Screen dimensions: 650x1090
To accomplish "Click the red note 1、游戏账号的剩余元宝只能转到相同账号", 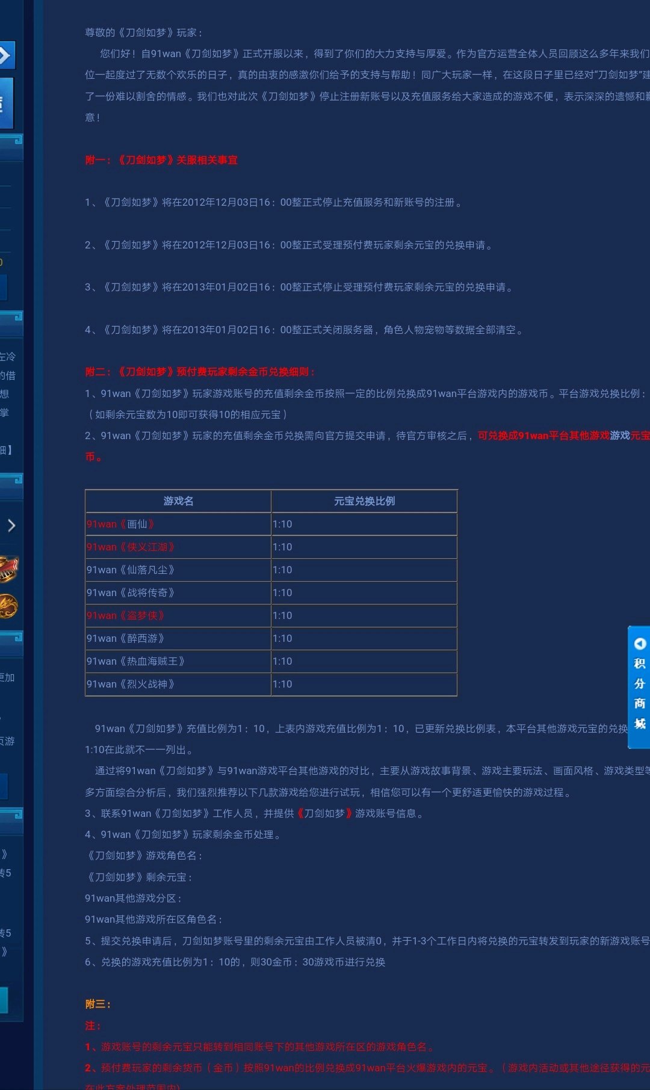I will (x=259, y=1047).
